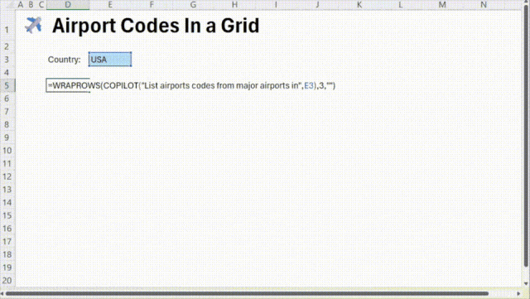Select row 19 header
Viewport: 530px width, 299px height.
click(x=7, y=268)
